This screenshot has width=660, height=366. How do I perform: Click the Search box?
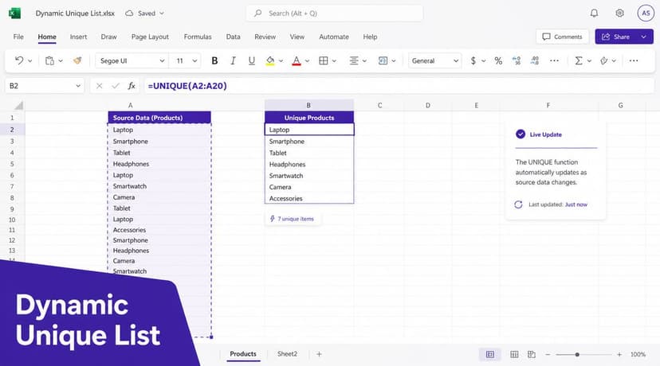[x=335, y=14]
